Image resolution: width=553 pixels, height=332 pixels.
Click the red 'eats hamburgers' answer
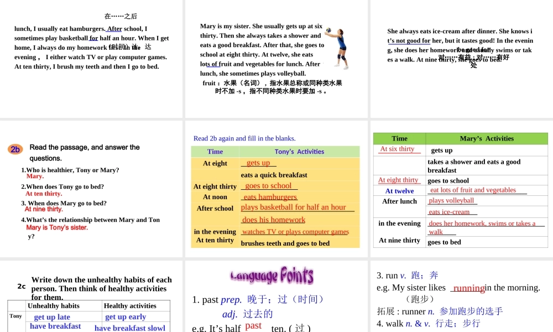point(270,197)
